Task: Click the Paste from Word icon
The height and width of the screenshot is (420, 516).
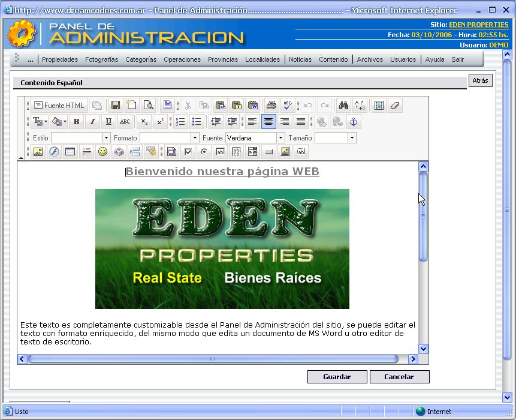Action: (x=253, y=106)
